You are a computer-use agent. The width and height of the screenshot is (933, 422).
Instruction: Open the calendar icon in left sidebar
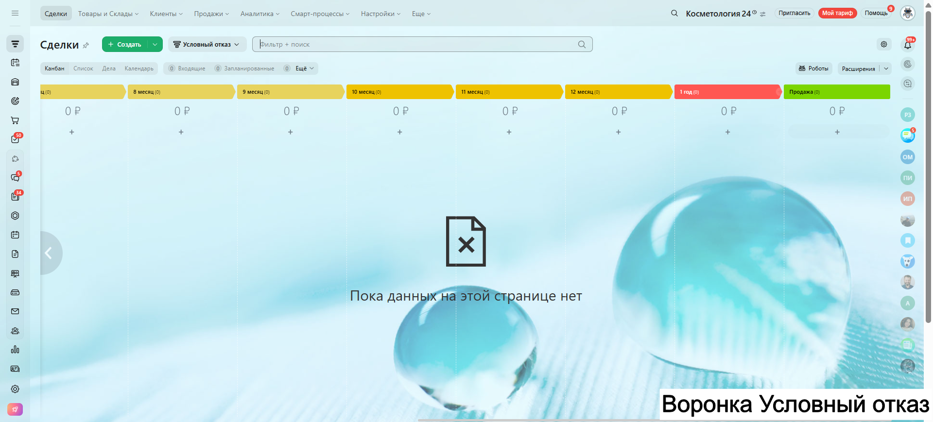[x=15, y=235]
